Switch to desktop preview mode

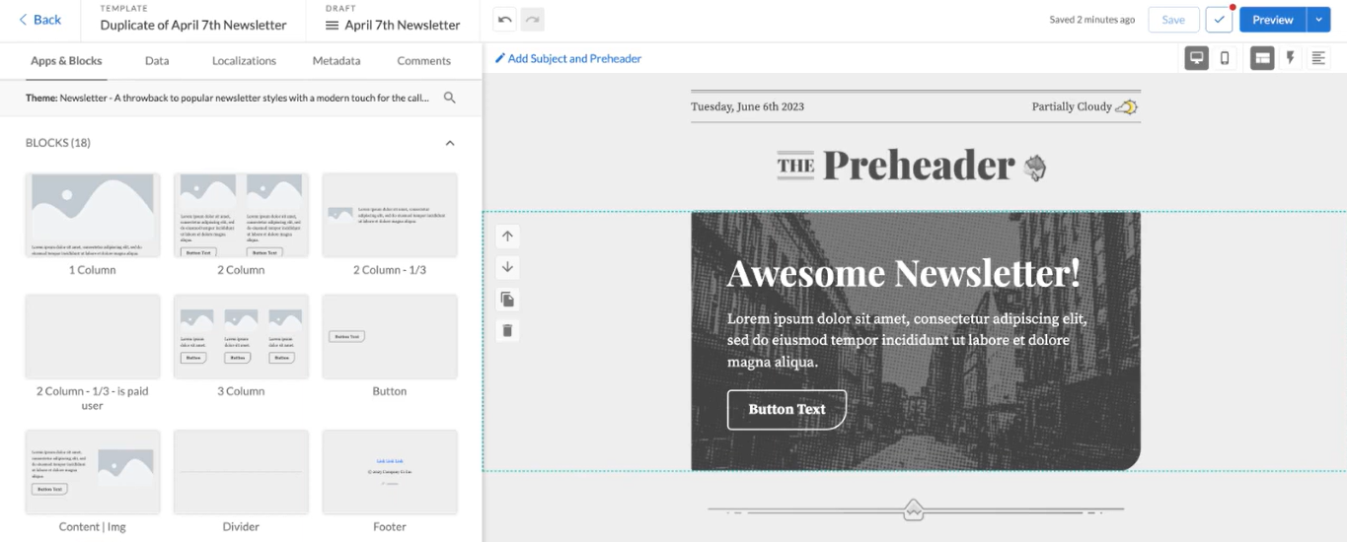[x=1197, y=58]
